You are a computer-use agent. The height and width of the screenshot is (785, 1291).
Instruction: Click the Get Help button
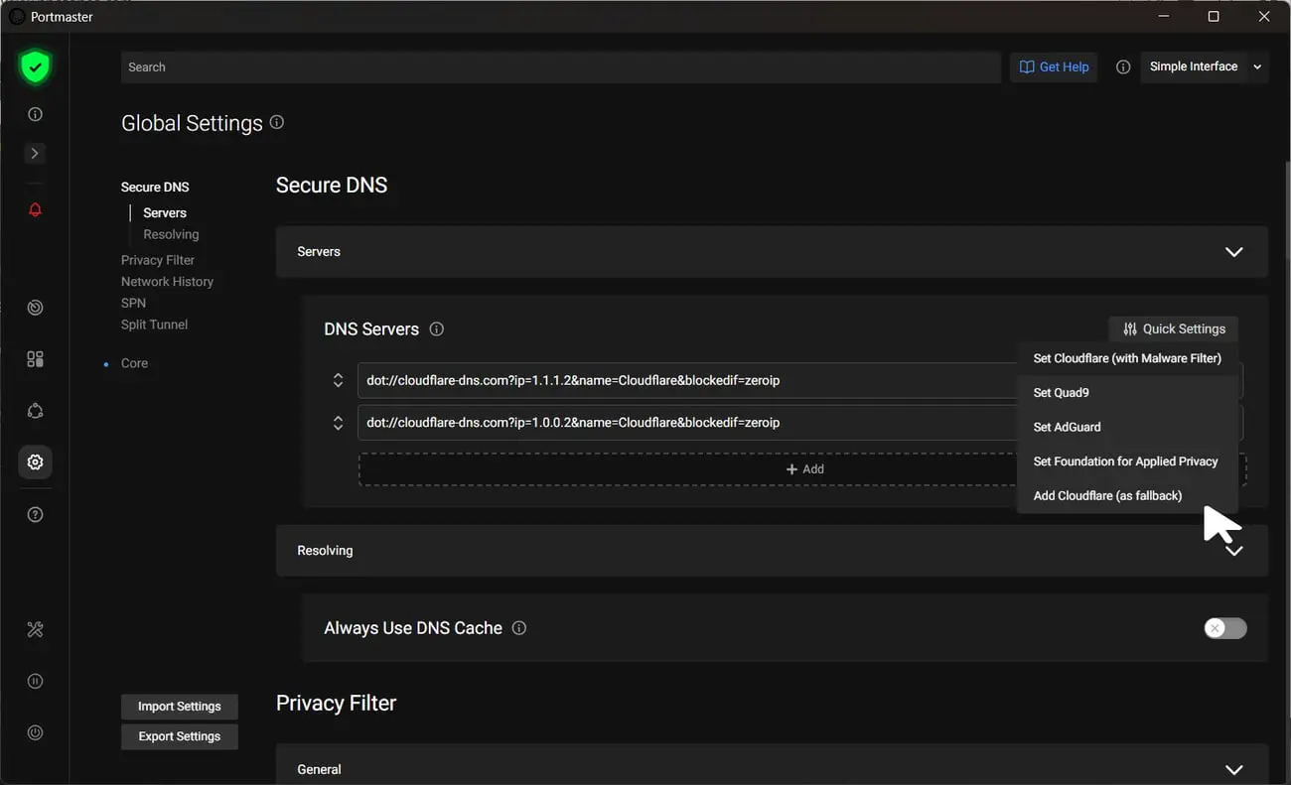[x=1054, y=66]
